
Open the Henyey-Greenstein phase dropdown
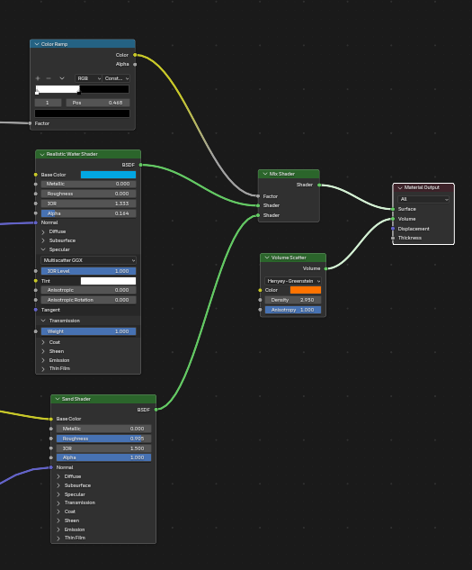click(x=293, y=281)
